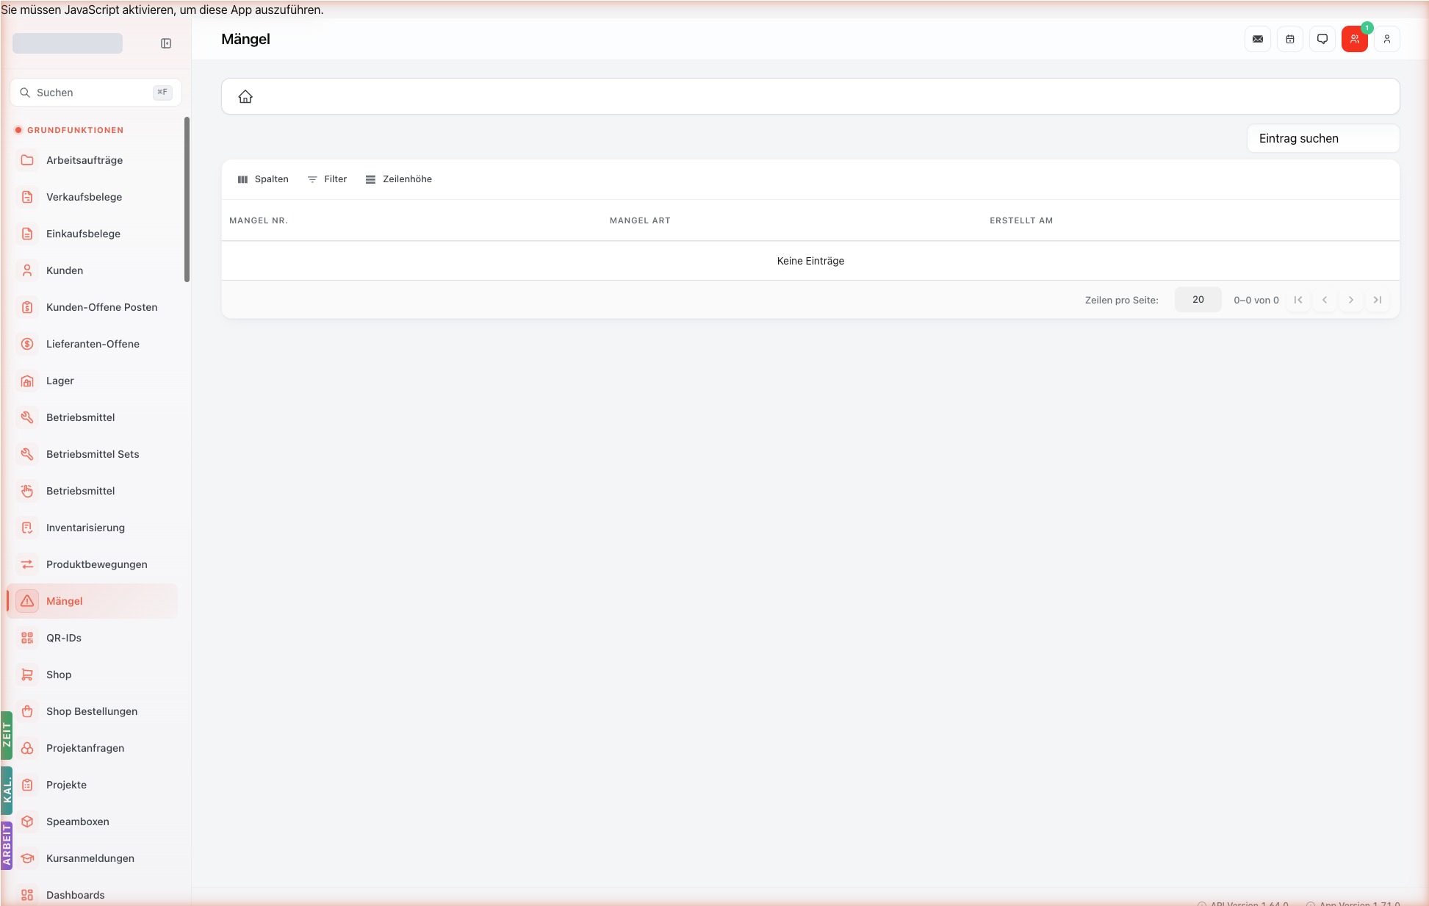Screen dimensions: 1429x906
Task: Open the KAL. side tab
Action: click(7, 791)
